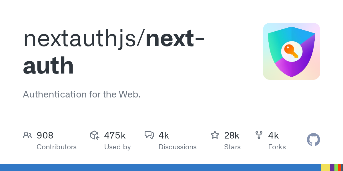
Task: Click the 475k used by count
Action: 115,135
